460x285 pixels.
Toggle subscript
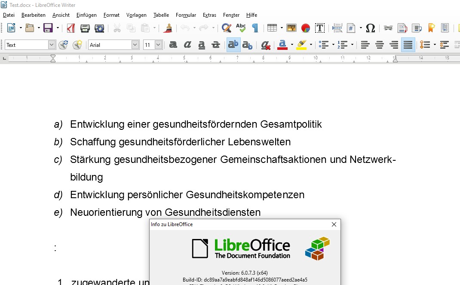[247, 45]
